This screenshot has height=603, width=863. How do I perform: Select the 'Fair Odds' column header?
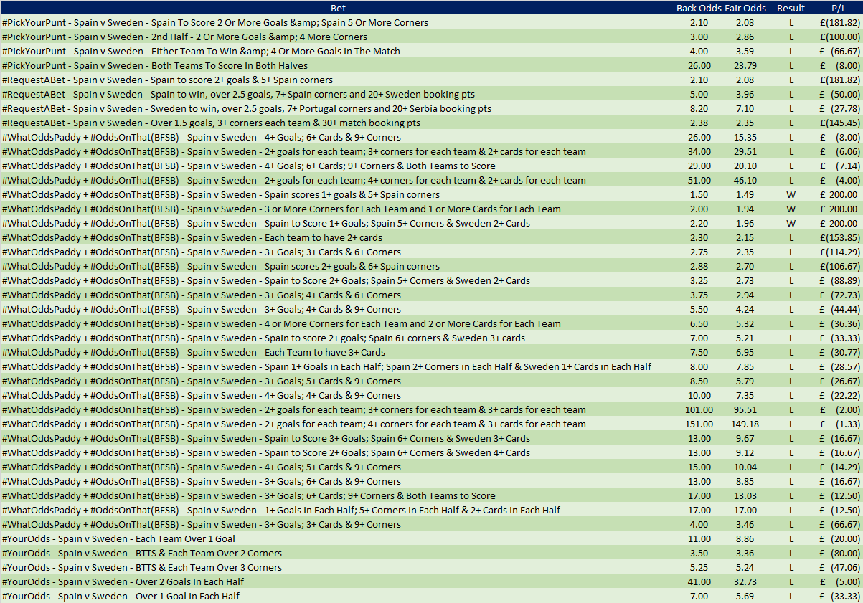[746, 8]
